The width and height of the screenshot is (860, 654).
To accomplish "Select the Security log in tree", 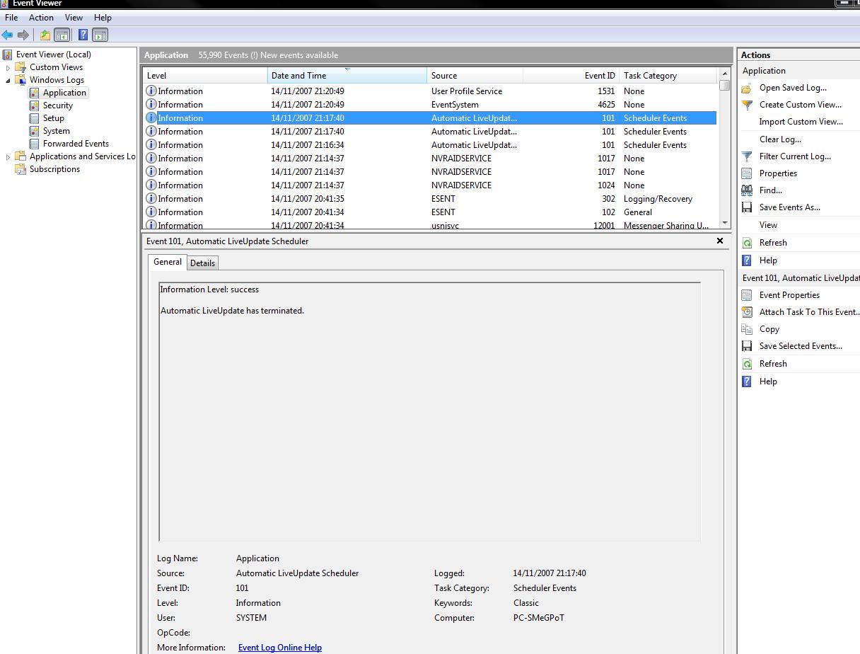I will click(x=57, y=105).
